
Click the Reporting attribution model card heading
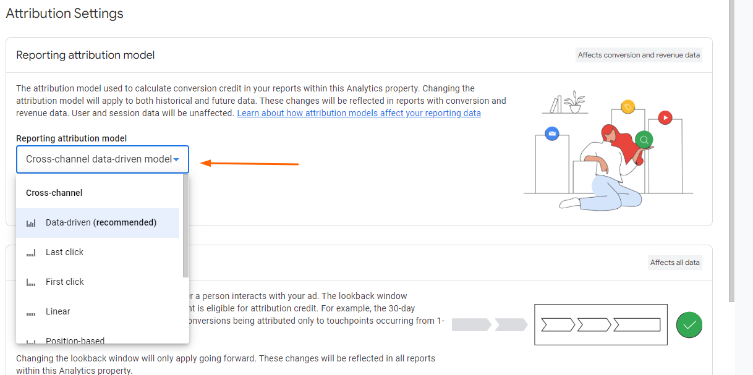(85, 55)
